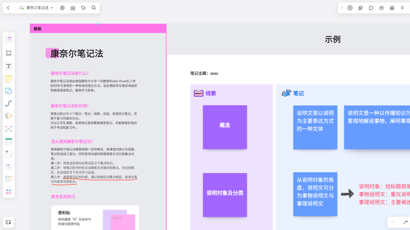Screen dimensions: 410x230
Task: Click the paragraph about Walter Pauk
Action: (93, 86)
